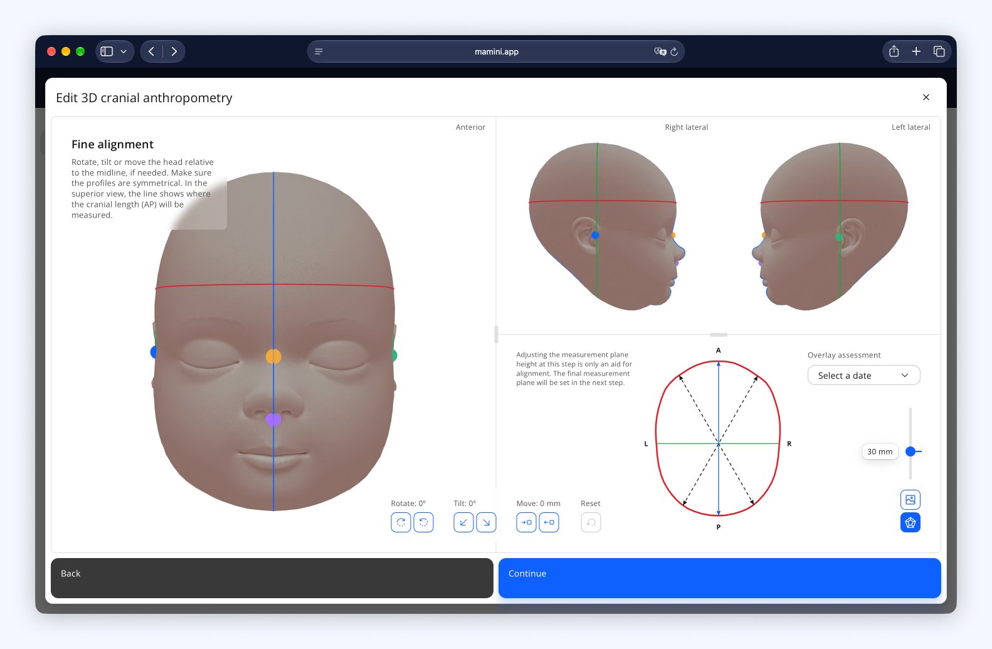Click the Reset undo arrow button
This screenshot has height=649, width=992.
591,522
